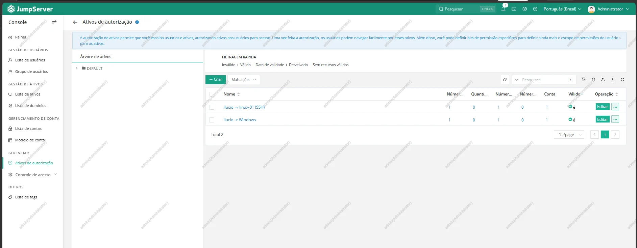Click the import (download arrow) table icon
Viewport: 637px width, 248px height.
[x=612, y=80]
